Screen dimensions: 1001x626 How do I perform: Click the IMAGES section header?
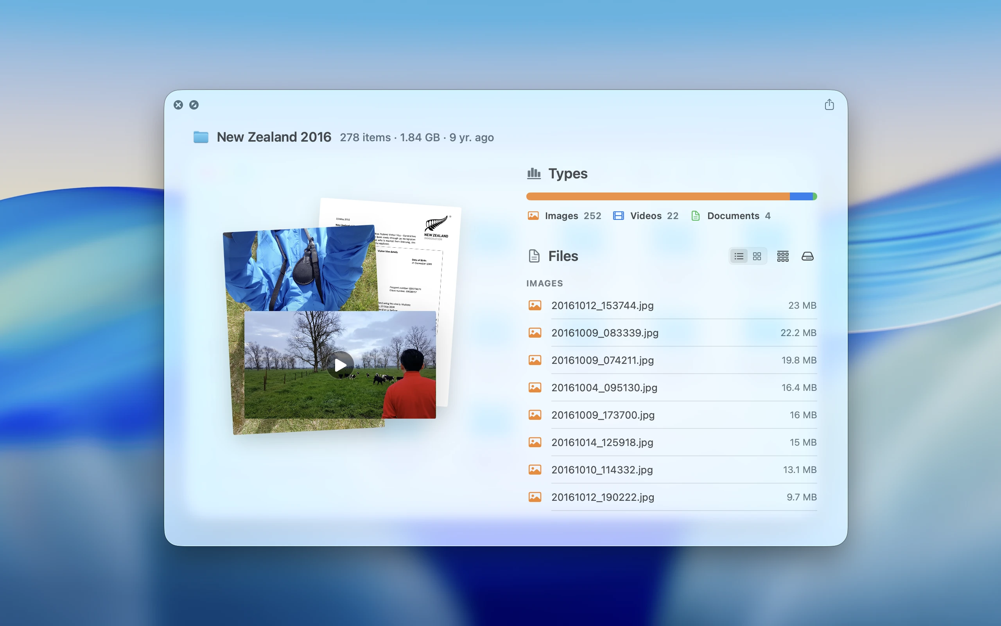click(544, 284)
